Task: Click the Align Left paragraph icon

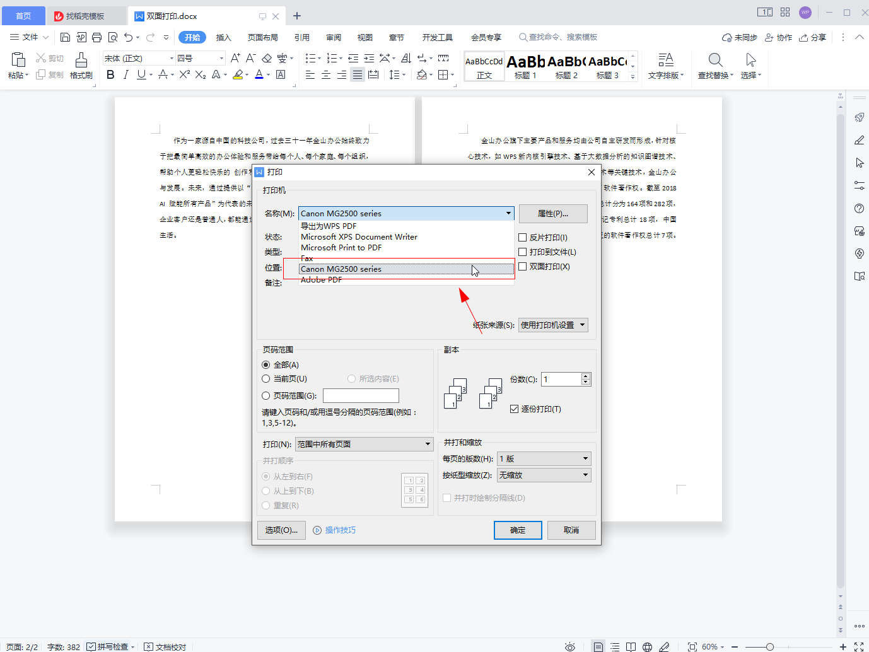Action: [x=310, y=74]
